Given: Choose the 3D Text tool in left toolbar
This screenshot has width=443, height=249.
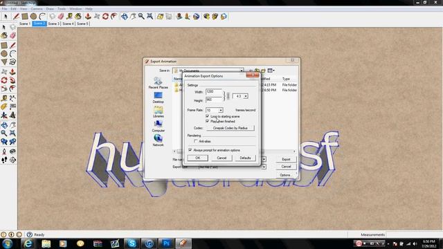Looking at the screenshot, I should pyautogui.click(x=12, y=116).
